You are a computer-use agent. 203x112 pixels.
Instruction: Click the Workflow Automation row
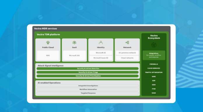pyautogui.click(x=87, y=89)
